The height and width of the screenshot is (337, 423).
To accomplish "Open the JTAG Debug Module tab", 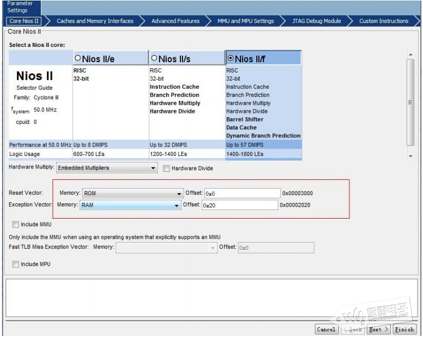I will 316,21.
